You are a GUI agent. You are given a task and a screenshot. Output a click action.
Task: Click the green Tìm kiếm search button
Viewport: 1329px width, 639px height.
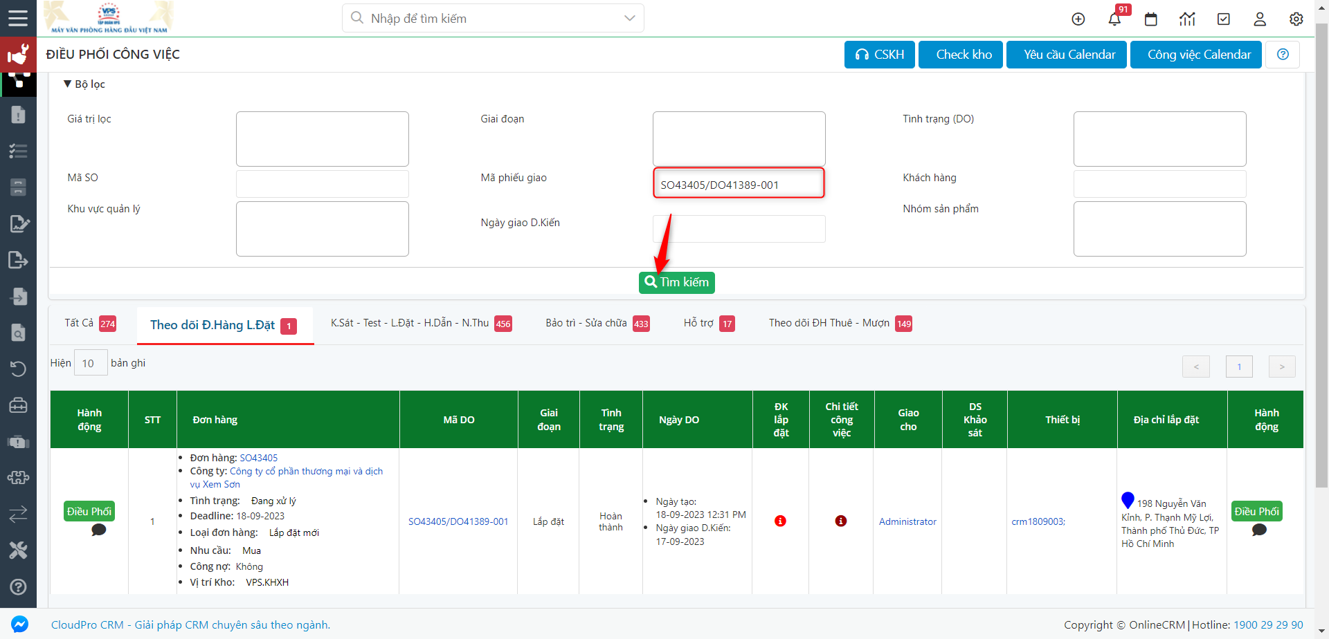click(x=677, y=282)
